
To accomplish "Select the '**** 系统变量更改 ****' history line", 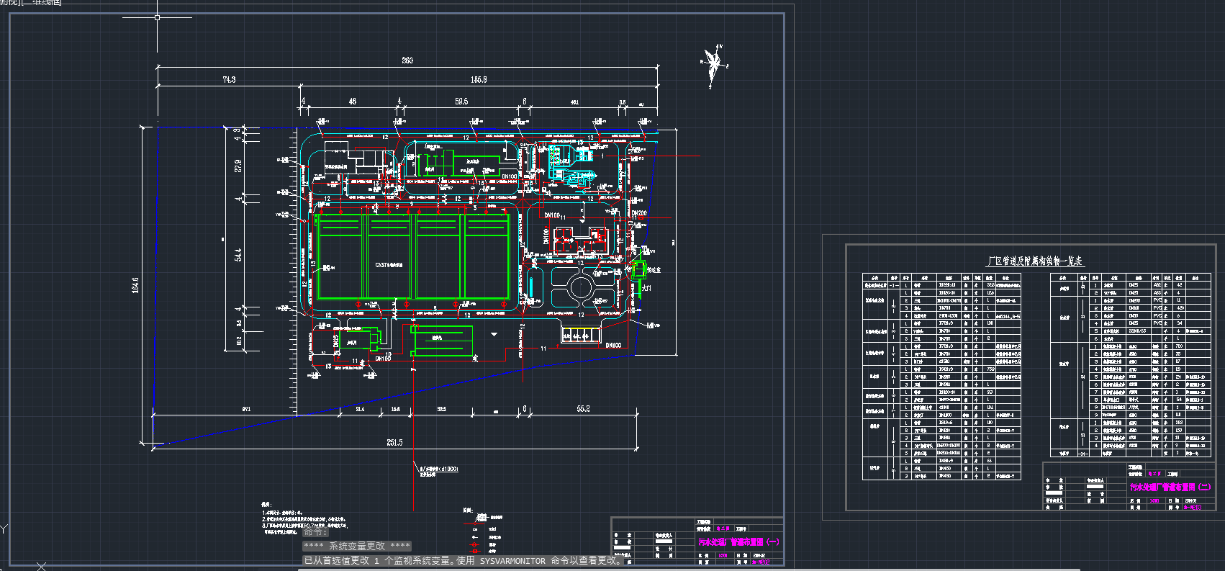I will 357,546.
